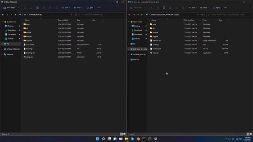This screenshot has width=253, height=142.
Task: Click the Delete trash icon in the left window
Action: click(57, 8)
